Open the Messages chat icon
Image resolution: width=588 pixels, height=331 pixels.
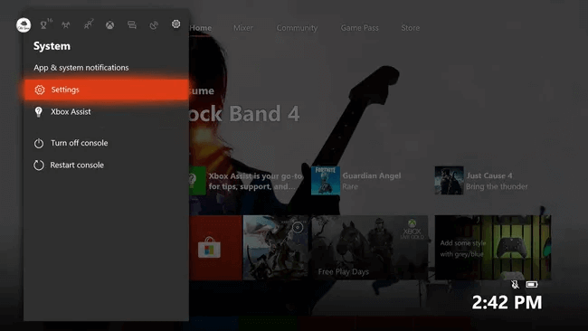tap(132, 25)
